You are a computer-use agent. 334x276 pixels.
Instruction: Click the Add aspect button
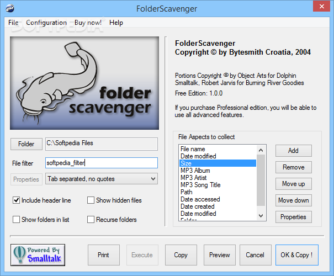pos(294,151)
